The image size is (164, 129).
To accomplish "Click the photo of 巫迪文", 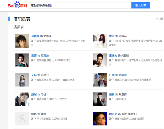I will click(x=100, y=60).
